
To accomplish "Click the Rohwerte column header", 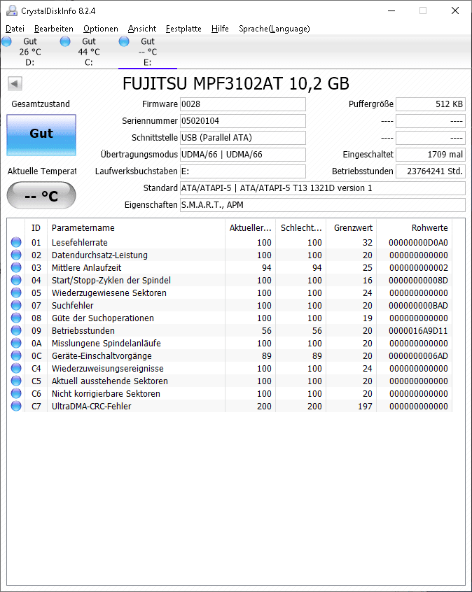I will 415,228.
